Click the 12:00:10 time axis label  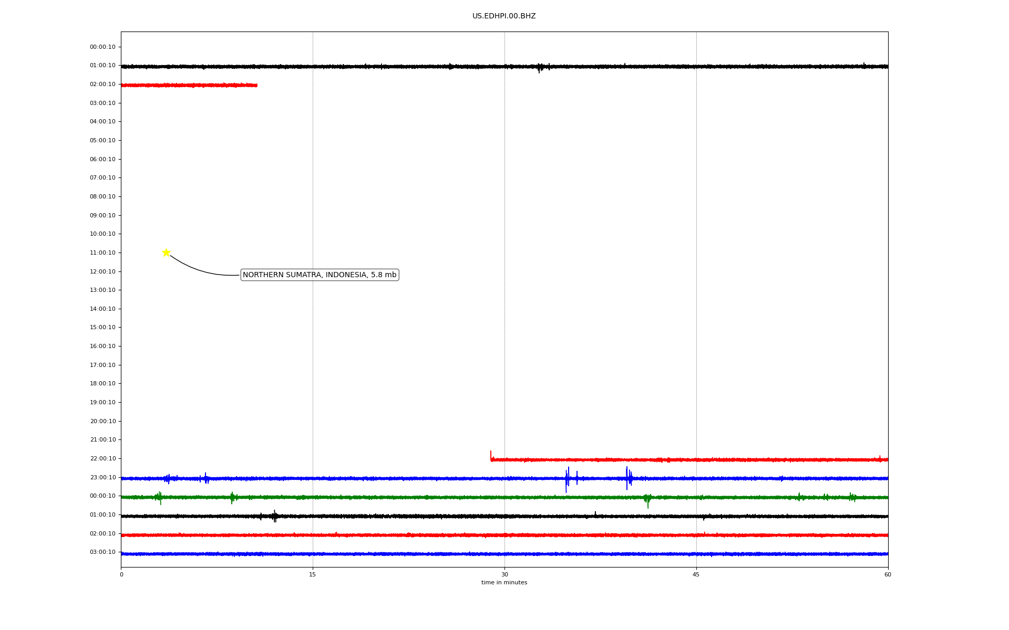[x=102, y=272]
